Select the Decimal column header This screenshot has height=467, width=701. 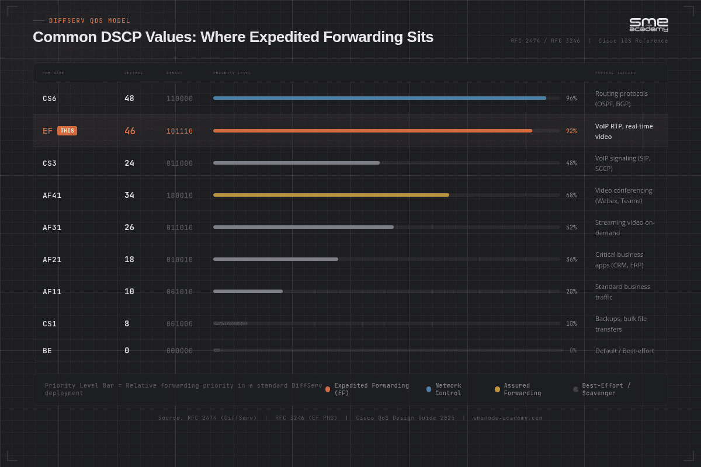click(x=134, y=73)
